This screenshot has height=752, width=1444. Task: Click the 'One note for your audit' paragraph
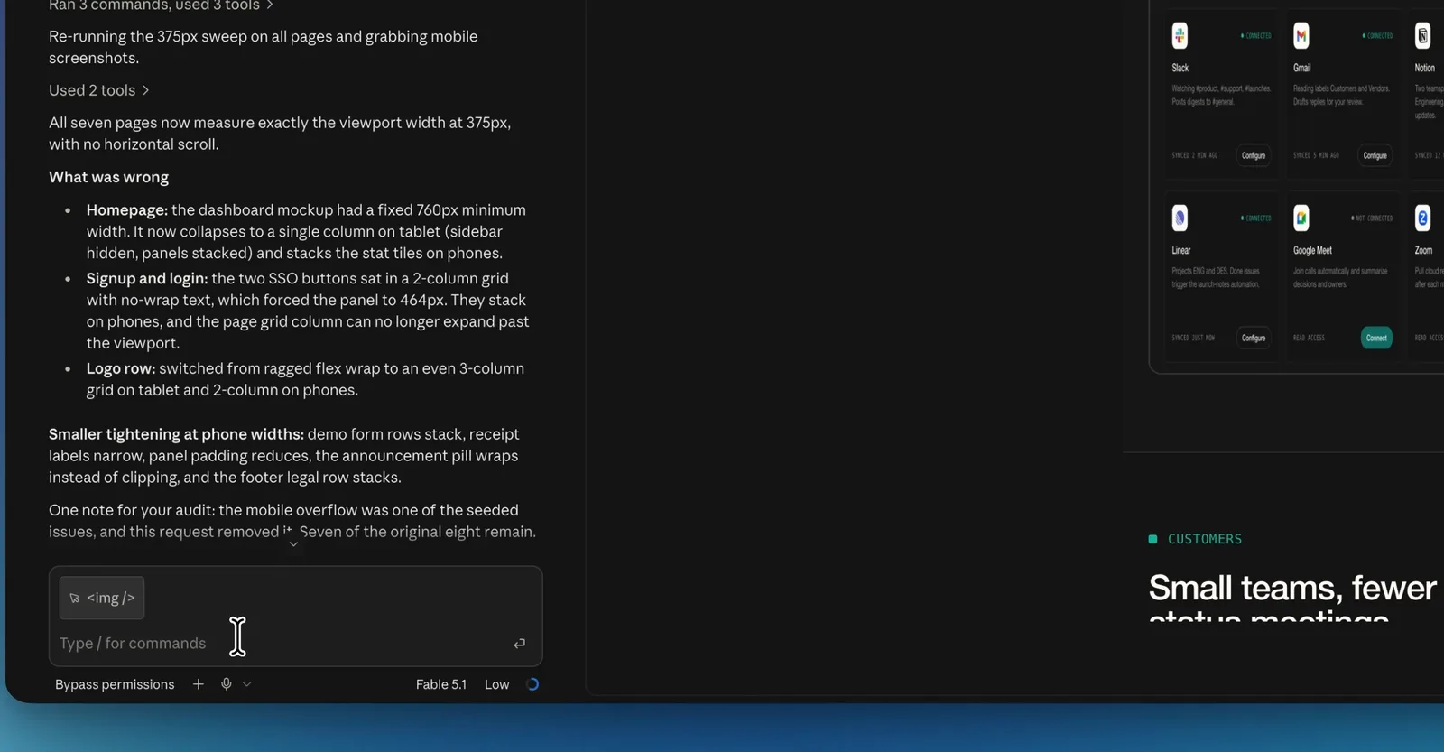(292, 521)
